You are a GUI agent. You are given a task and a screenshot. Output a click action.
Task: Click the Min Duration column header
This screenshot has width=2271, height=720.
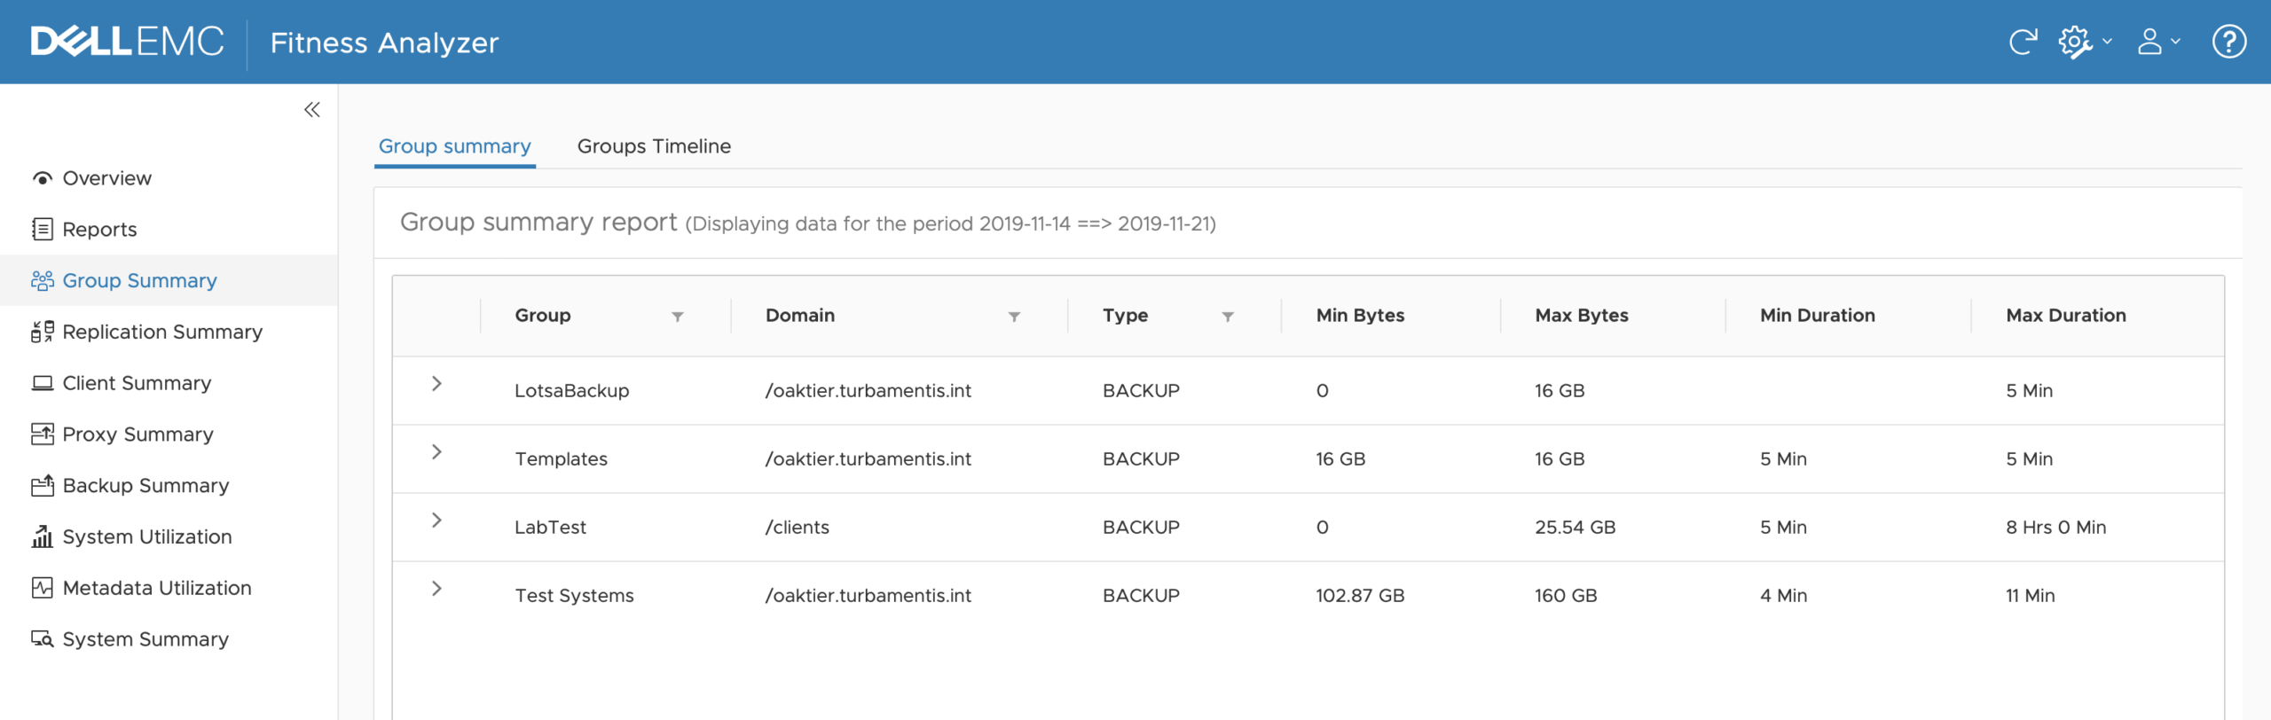coord(1818,316)
